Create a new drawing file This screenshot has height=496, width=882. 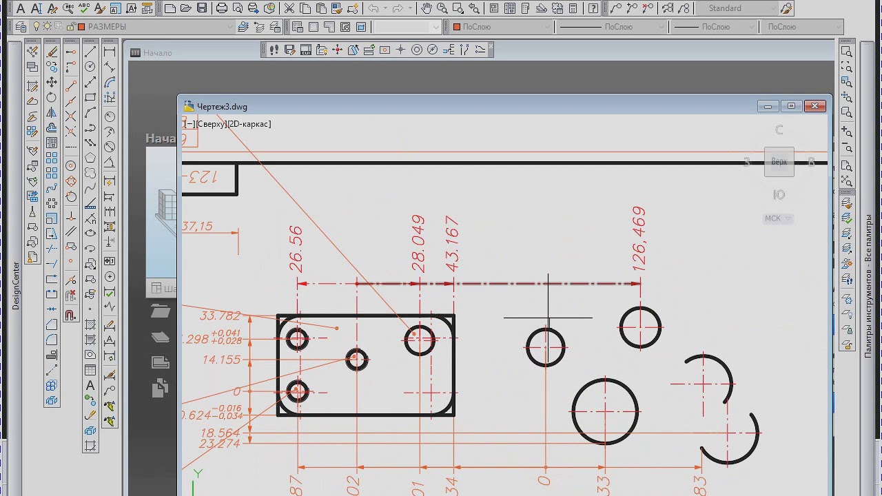[170, 8]
